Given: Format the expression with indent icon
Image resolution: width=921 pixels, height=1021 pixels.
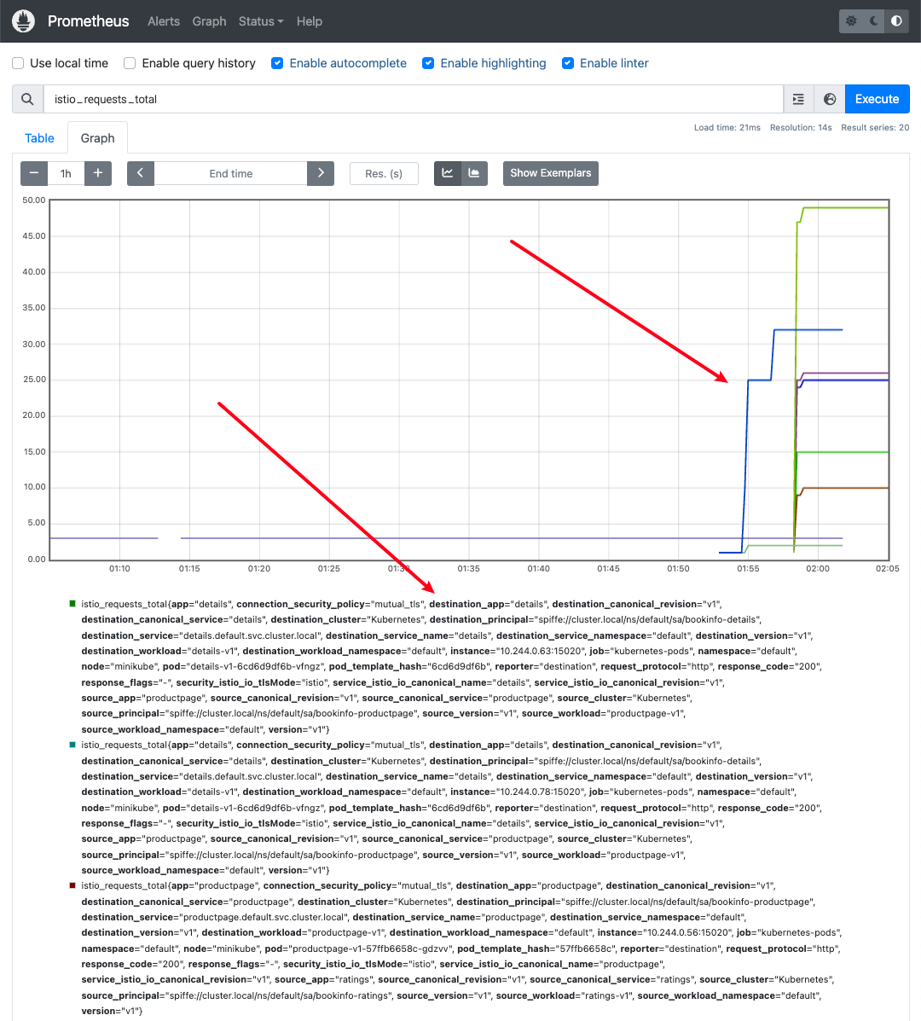Looking at the screenshot, I should click(x=799, y=99).
